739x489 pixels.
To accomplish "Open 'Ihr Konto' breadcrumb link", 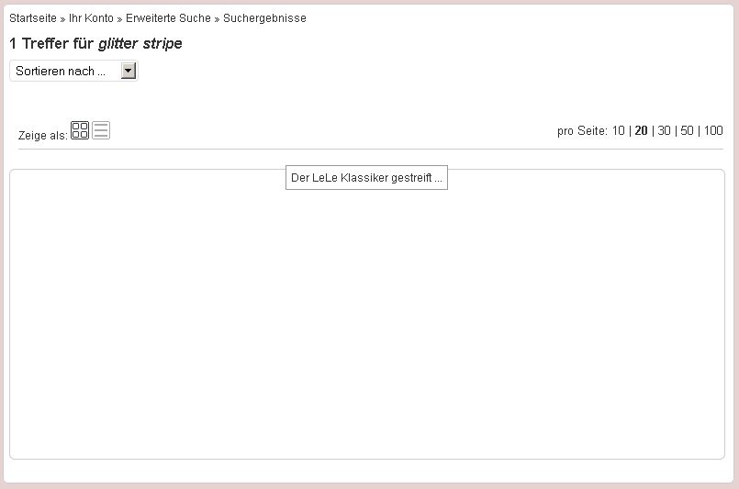I will coord(91,18).
